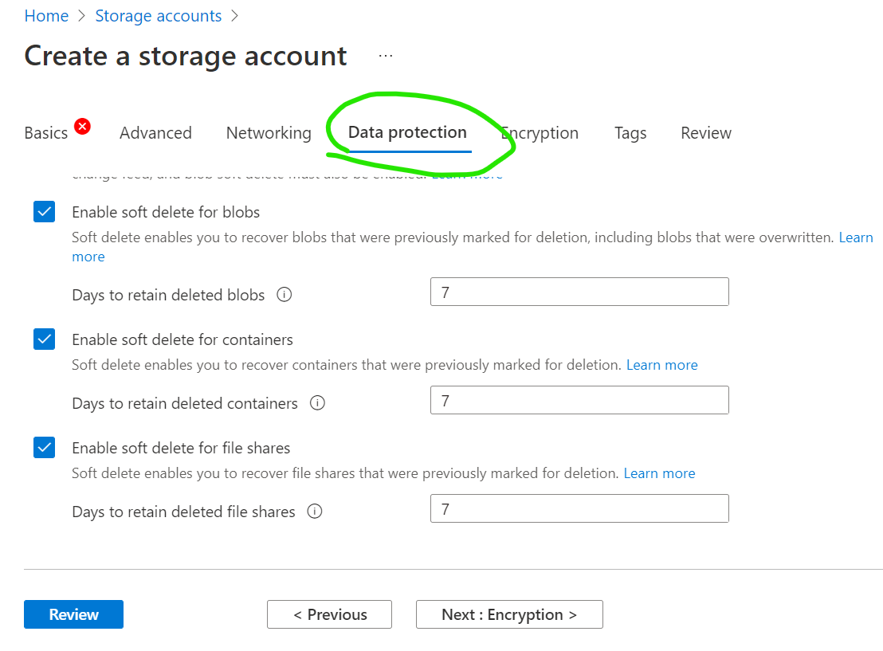Screen dimensions: 883x651
Task: Uncheck Enable soft delete for blobs
Action: (x=44, y=212)
